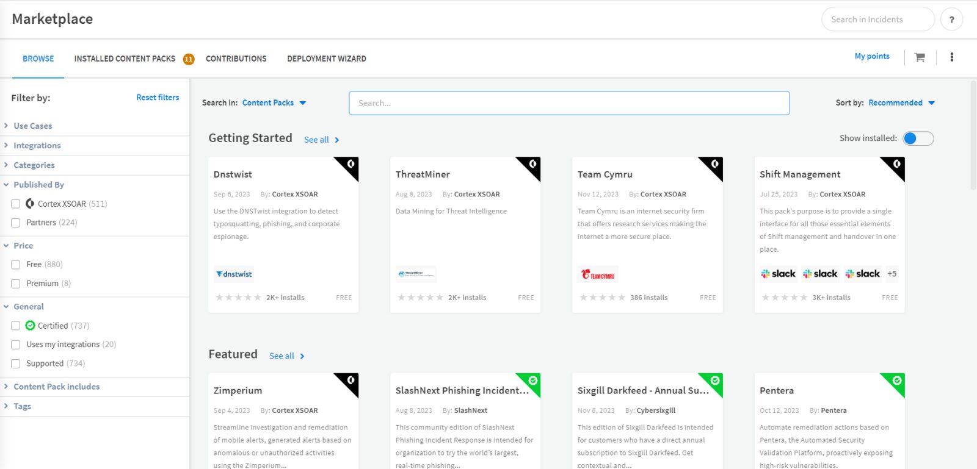The image size is (977, 469).
Task: Check the Cortex XSOAR publisher checkbox
Action: click(x=16, y=204)
